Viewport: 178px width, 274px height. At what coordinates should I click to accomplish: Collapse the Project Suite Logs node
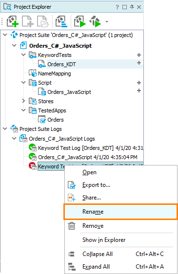click(x=5, y=129)
